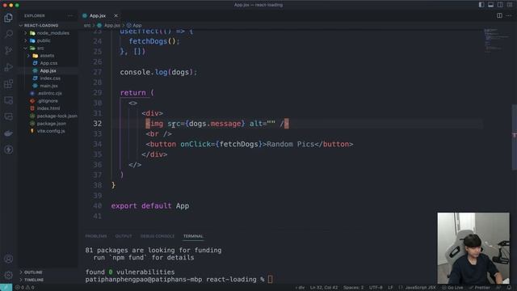Open the Search view in activity bar

pyautogui.click(x=9, y=34)
